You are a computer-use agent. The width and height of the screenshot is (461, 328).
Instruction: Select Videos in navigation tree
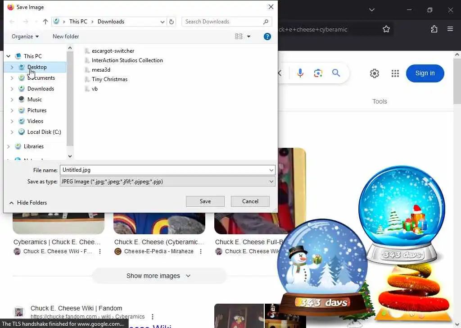click(35, 121)
